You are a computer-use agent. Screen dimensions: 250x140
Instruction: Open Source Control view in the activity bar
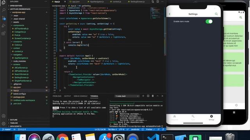4,18
